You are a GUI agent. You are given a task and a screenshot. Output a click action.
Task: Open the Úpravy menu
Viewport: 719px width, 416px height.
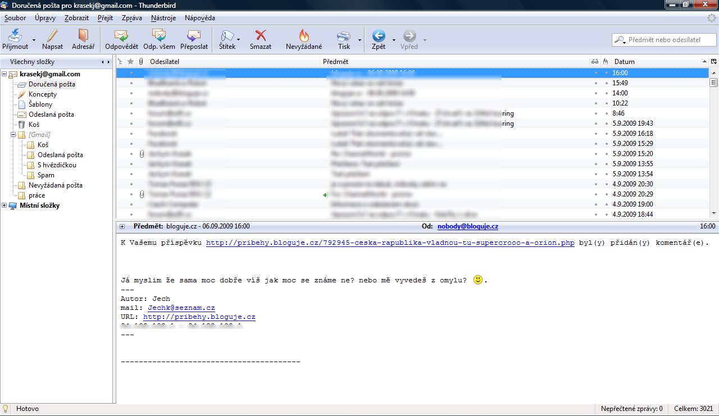[45, 18]
